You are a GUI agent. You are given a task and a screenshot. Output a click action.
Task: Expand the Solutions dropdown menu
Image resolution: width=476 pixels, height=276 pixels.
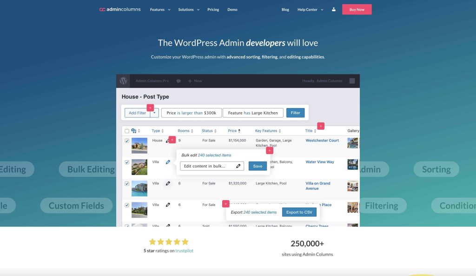pyautogui.click(x=189, y=9)
